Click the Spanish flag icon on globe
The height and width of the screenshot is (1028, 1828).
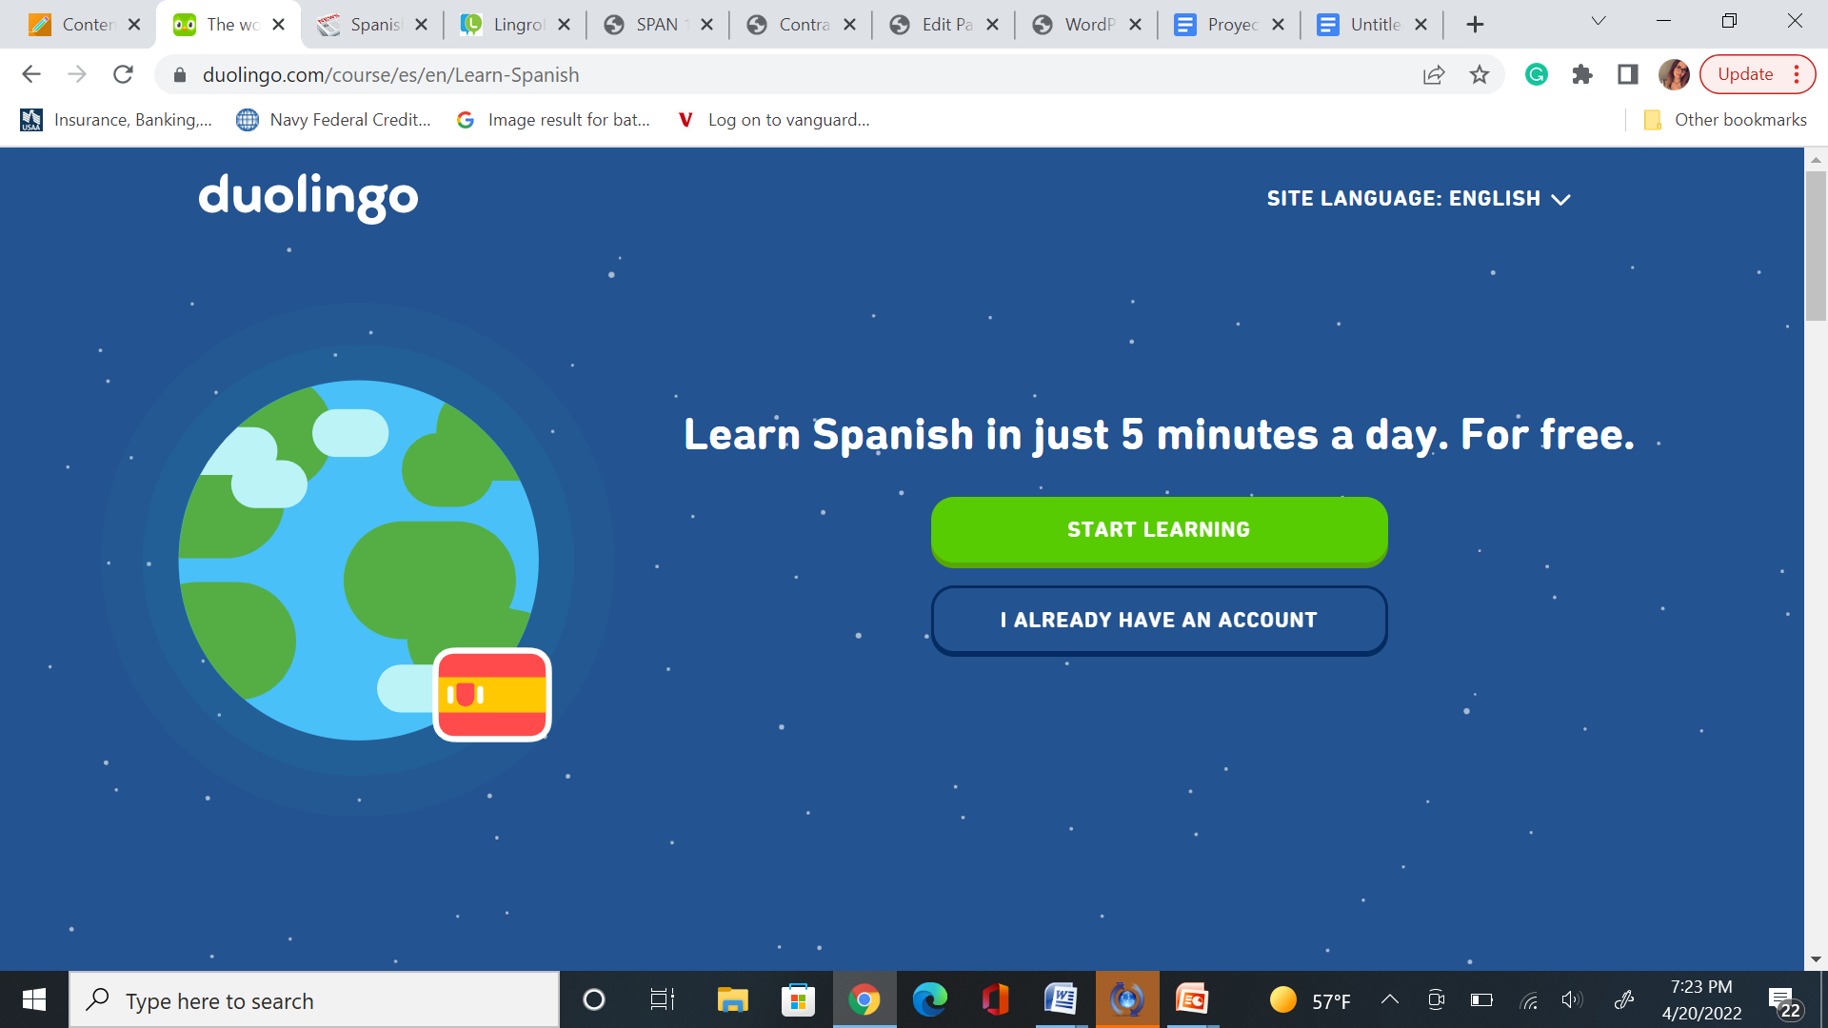(492, 695)
